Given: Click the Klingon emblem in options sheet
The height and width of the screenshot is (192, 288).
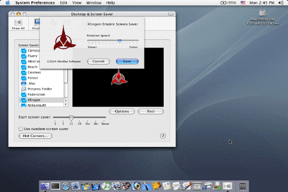Looking at the screenshot, I should [x=64, y=37].
